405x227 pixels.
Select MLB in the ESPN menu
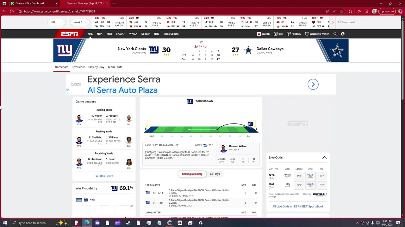coord(109,34)
